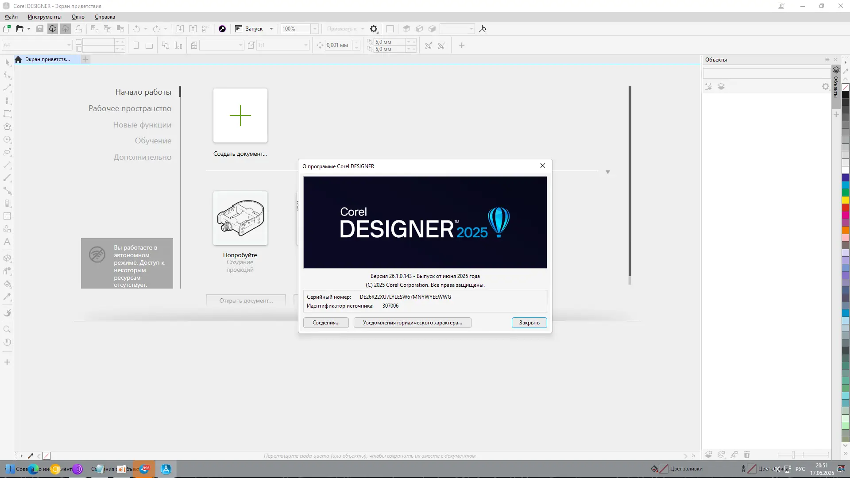850x478 pixels.
Task: Click the Options gear icon in toolbar
Action: (374, 29)
